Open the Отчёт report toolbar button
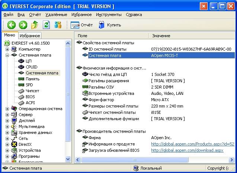Viewport: 237px width, 173px height. pos(81,25)
